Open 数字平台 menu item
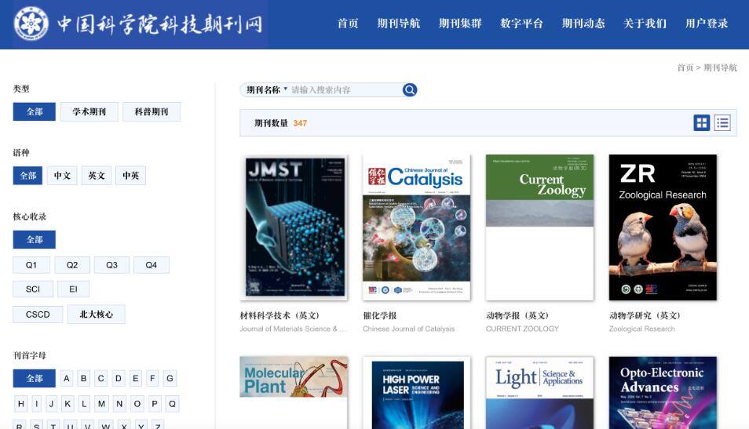Viewport: 749px width, 429px height. click(521, 24)
